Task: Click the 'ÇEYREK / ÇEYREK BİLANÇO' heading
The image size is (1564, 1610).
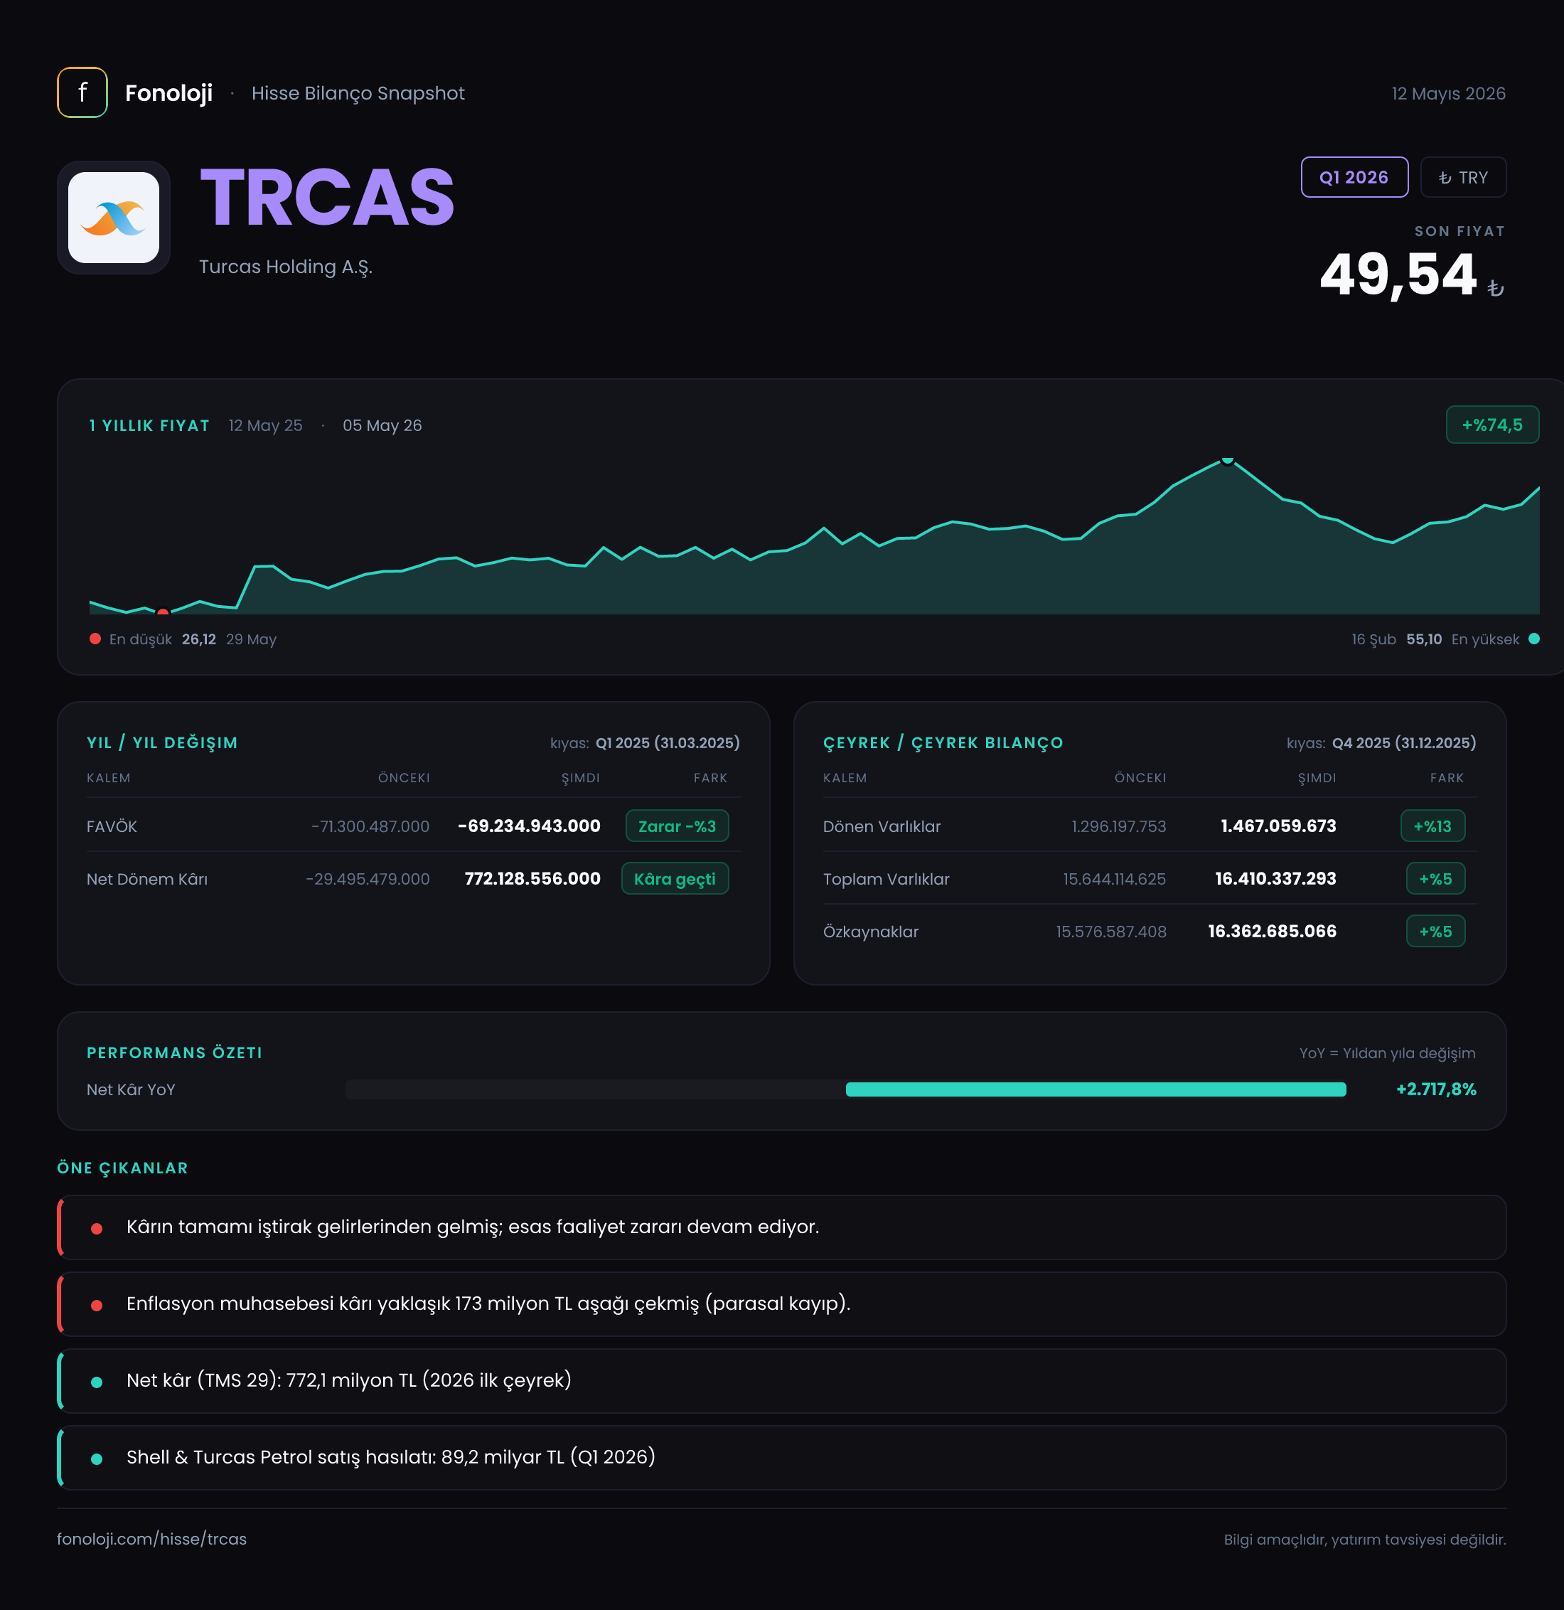Action: click(943, 743)
